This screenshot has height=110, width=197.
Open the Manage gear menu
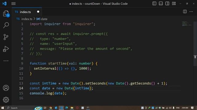coord(6,100)
